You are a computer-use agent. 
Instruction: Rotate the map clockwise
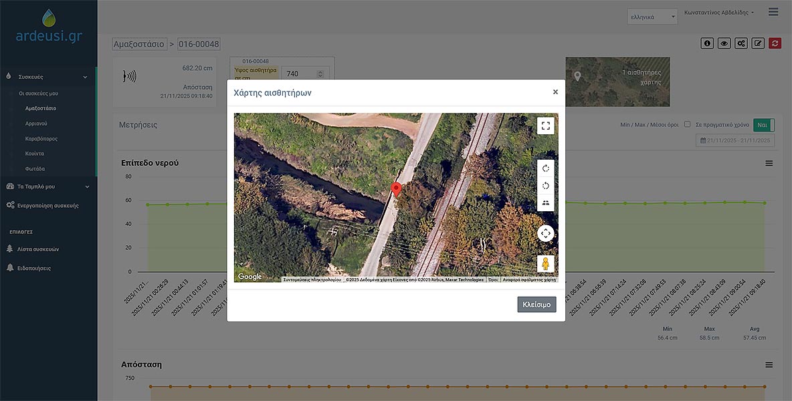click(546, 168)
